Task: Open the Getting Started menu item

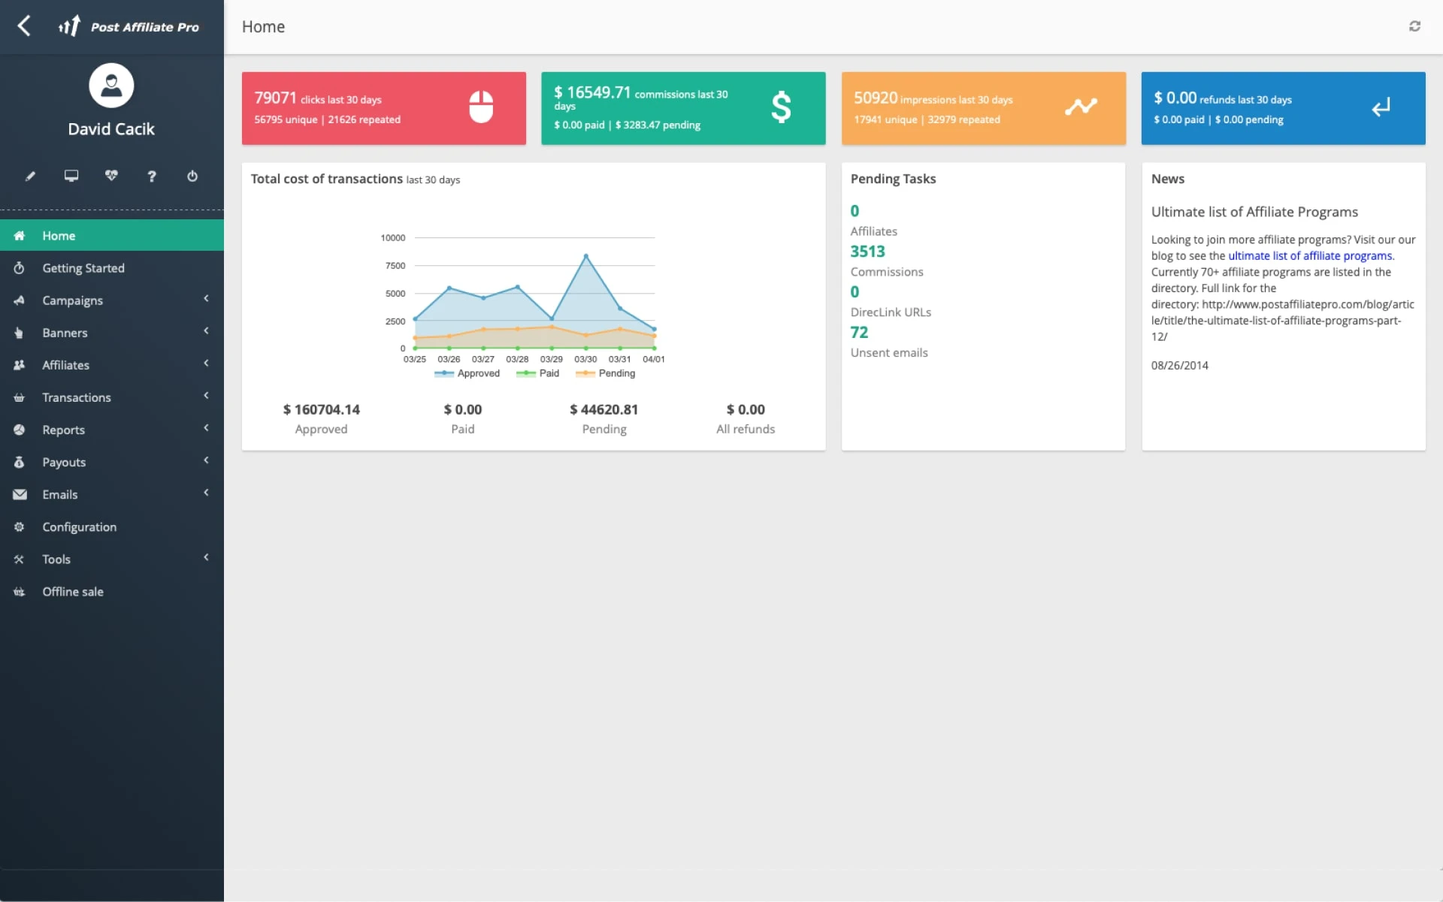Action: (x=83, y=268)
